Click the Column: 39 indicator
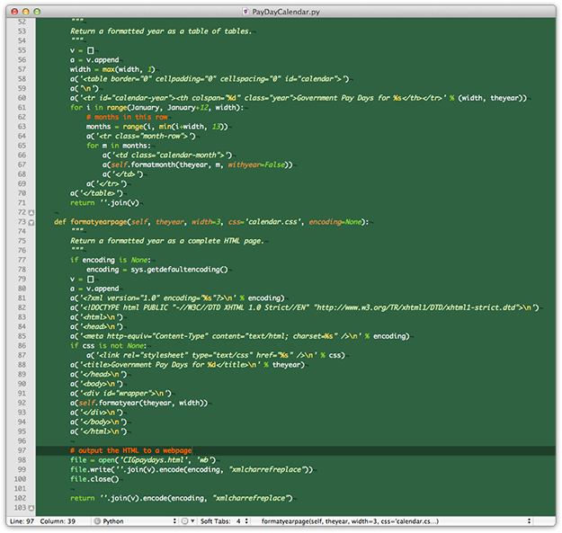The width and height of the screenshot is (562, 533). pos(58,521)
